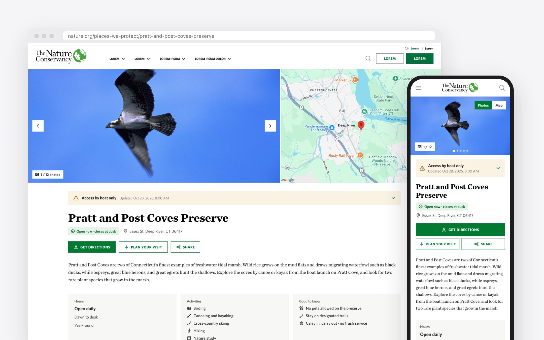Open the LOREM IPSUM DOLOR navigation dropdown
544x340 pixels.
213,59
